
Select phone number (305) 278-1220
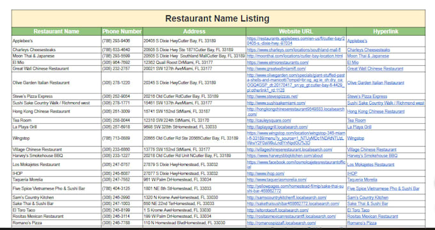pos(116,83)
